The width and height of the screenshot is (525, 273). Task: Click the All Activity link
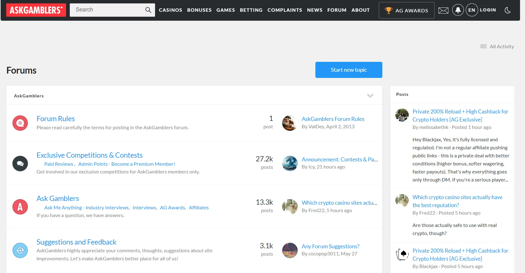[497, 46]
